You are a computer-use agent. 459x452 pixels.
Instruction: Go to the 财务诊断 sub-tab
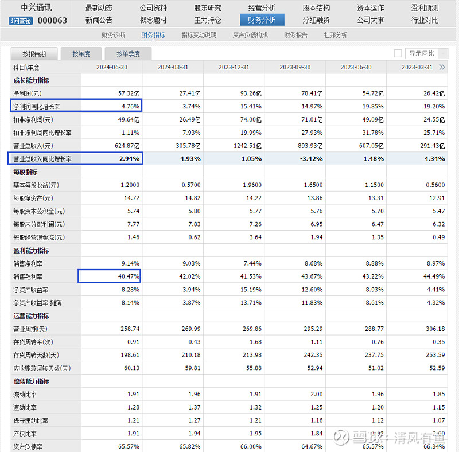[113, 35]
